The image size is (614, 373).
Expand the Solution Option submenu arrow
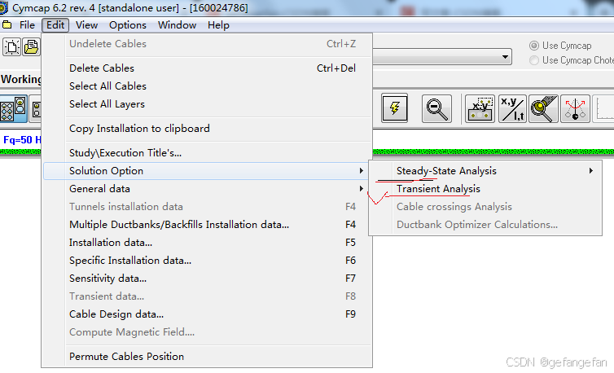[x=361, y=171]
